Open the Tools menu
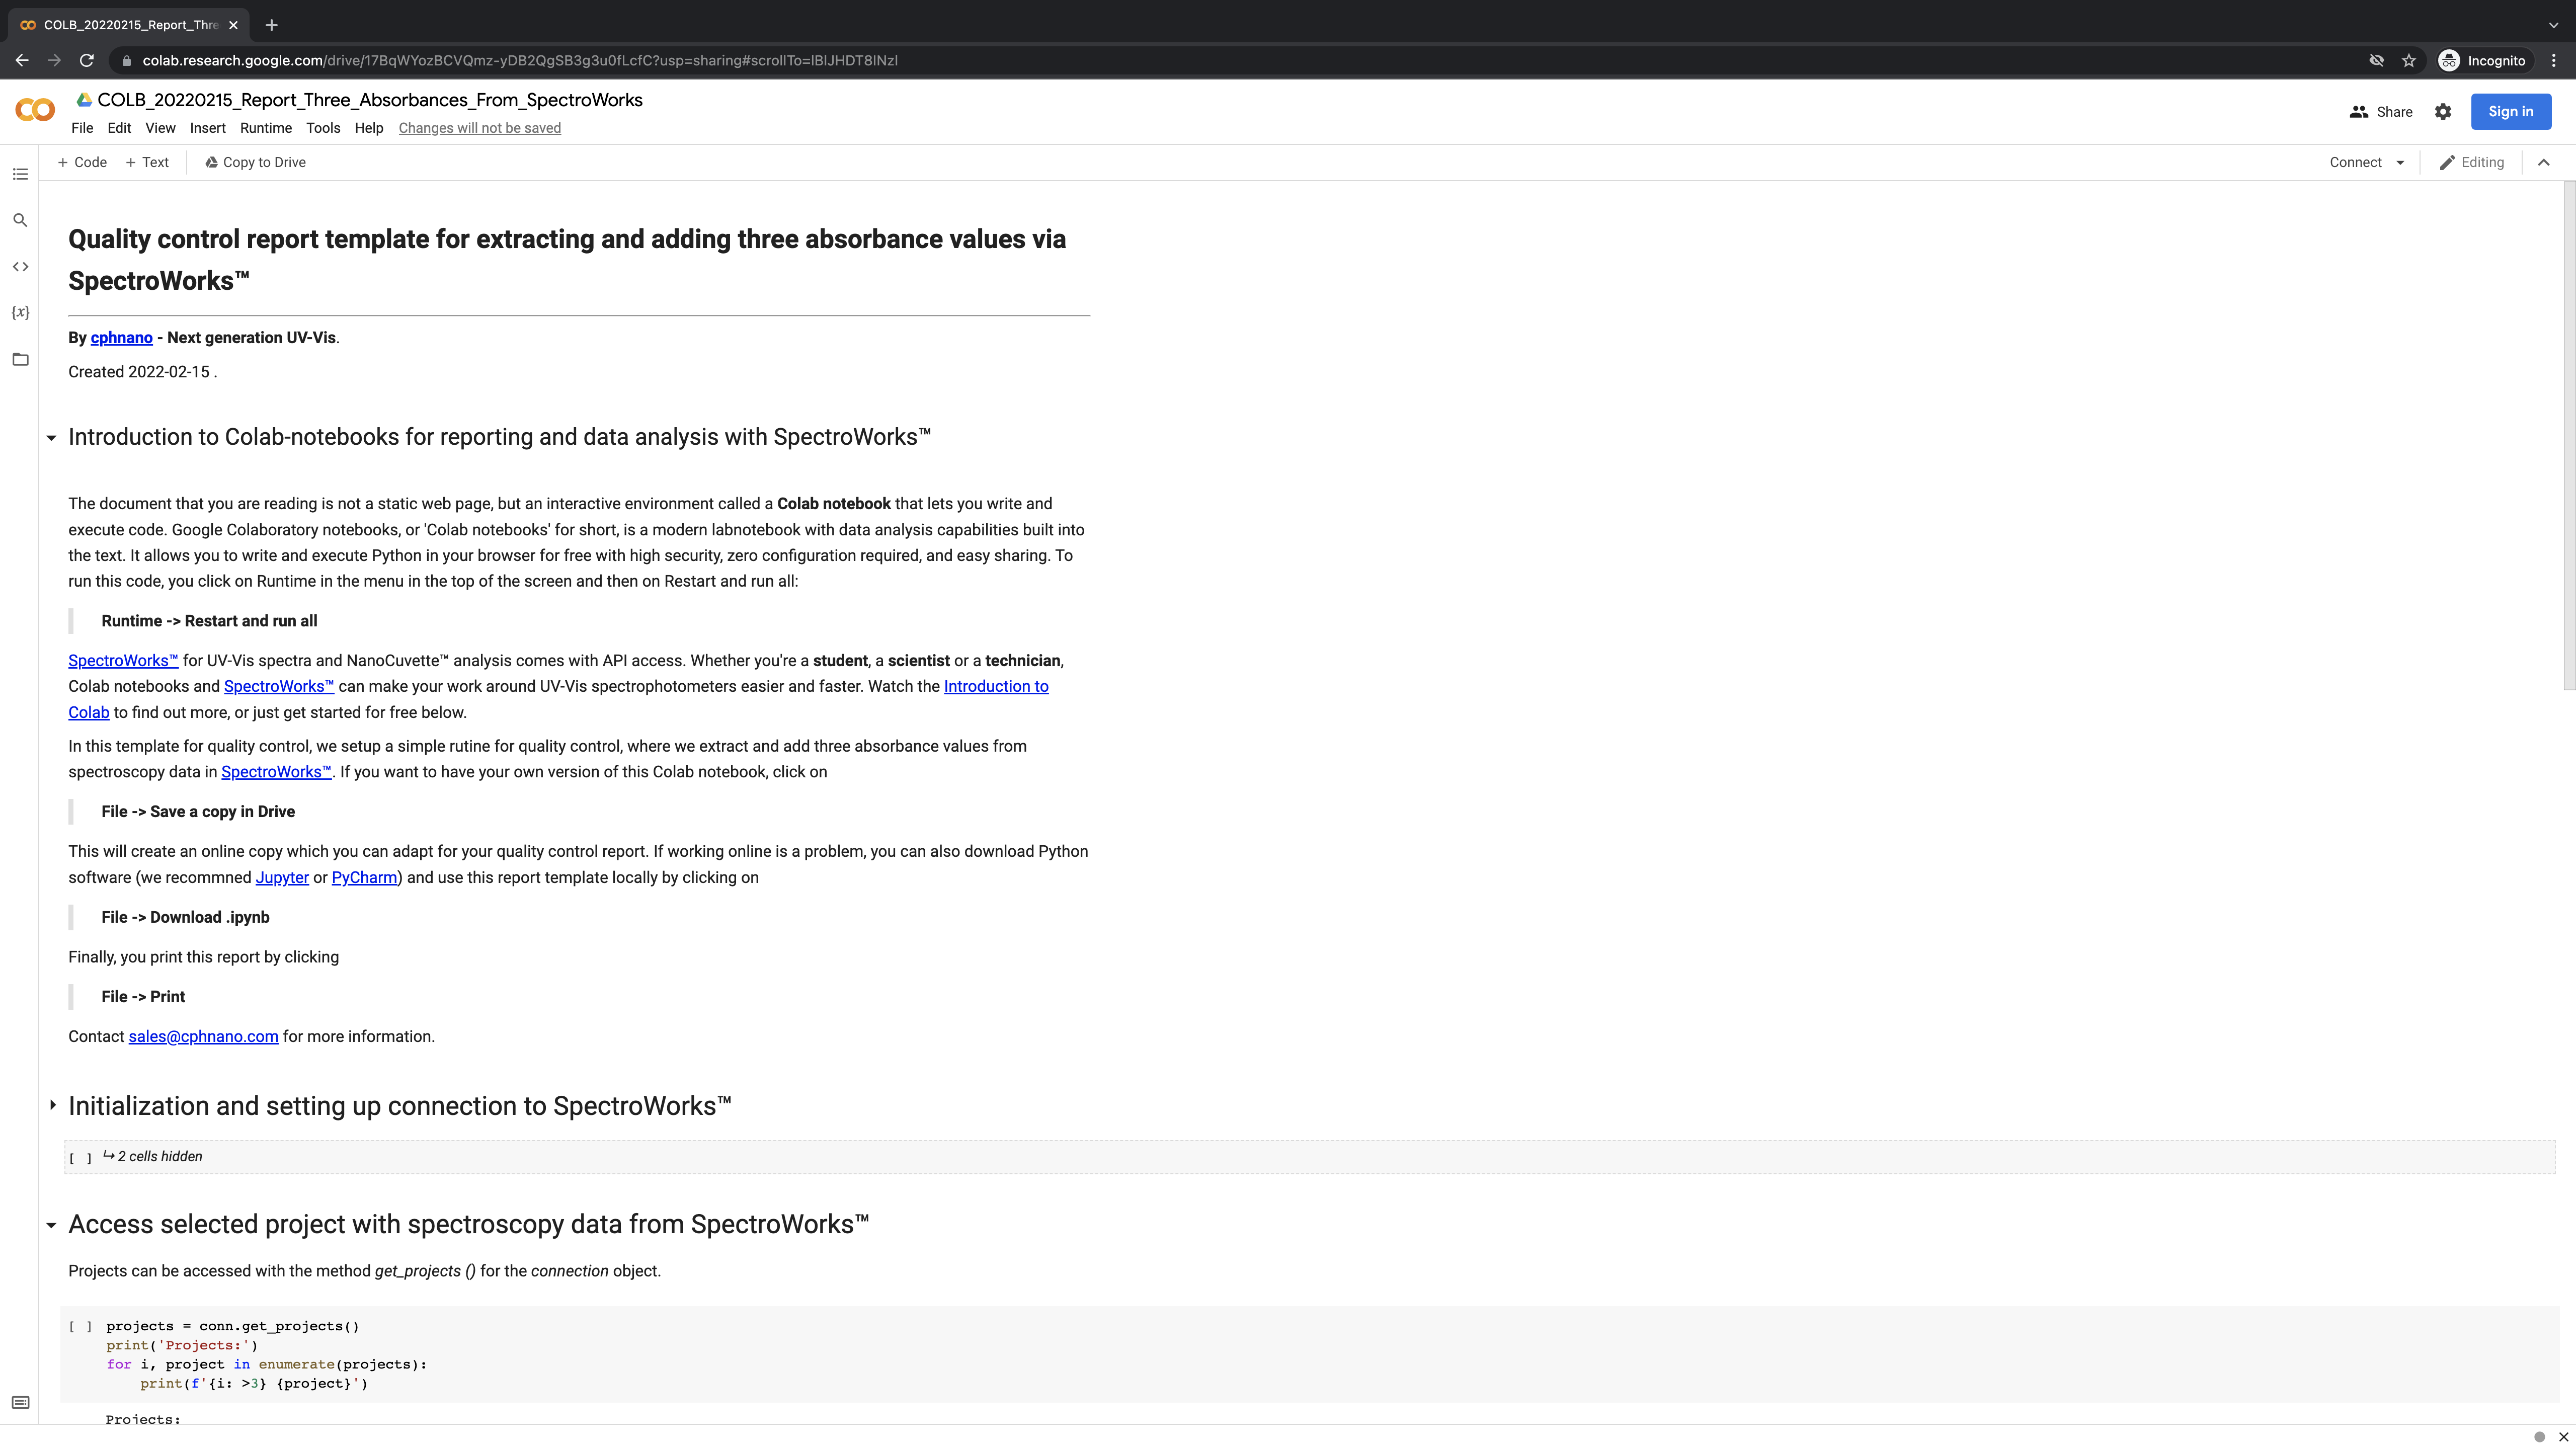Viewport: 2576px width, 1449px height. tap(323, 128)
